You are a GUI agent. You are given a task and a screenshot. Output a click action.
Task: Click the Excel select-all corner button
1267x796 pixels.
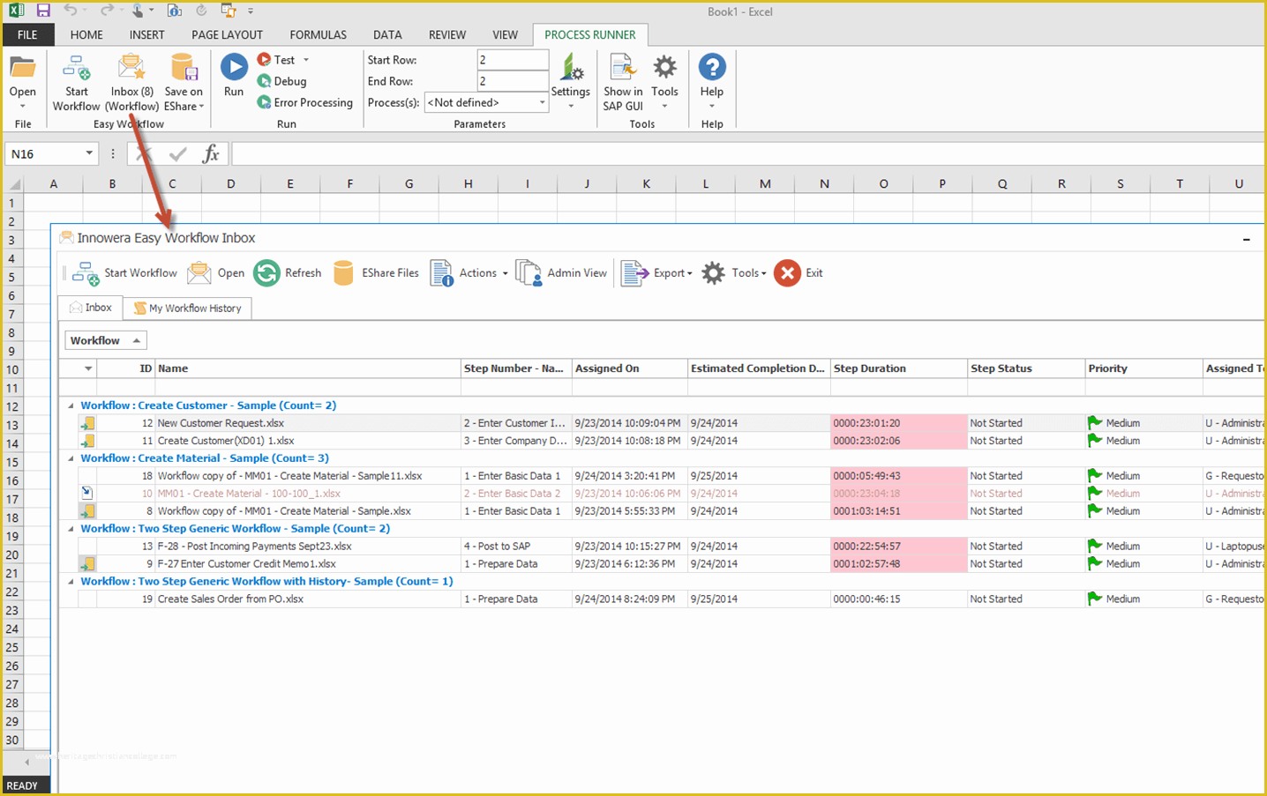pos(13,184)
